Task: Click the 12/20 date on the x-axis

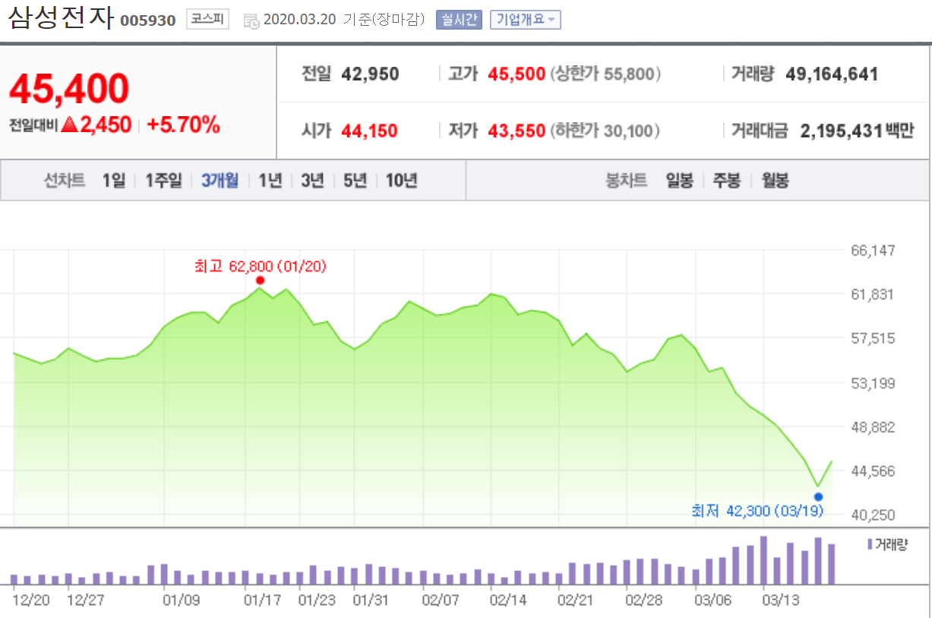Action: pos(31,600)
